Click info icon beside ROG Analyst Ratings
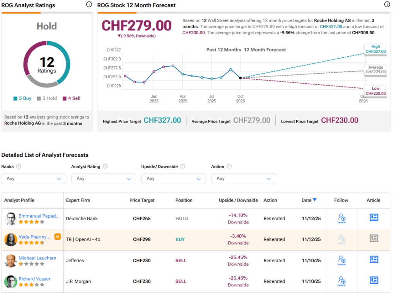 pos(89,5)
